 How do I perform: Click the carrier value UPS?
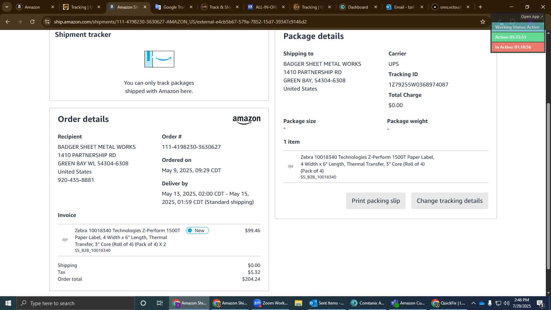[394, 64]
